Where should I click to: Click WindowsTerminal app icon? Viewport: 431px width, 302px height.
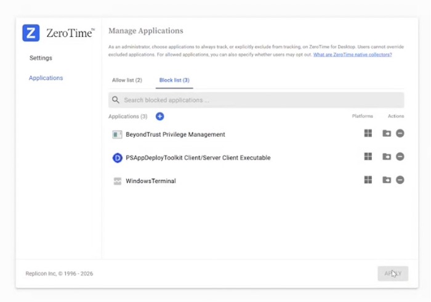click(118, 181)
